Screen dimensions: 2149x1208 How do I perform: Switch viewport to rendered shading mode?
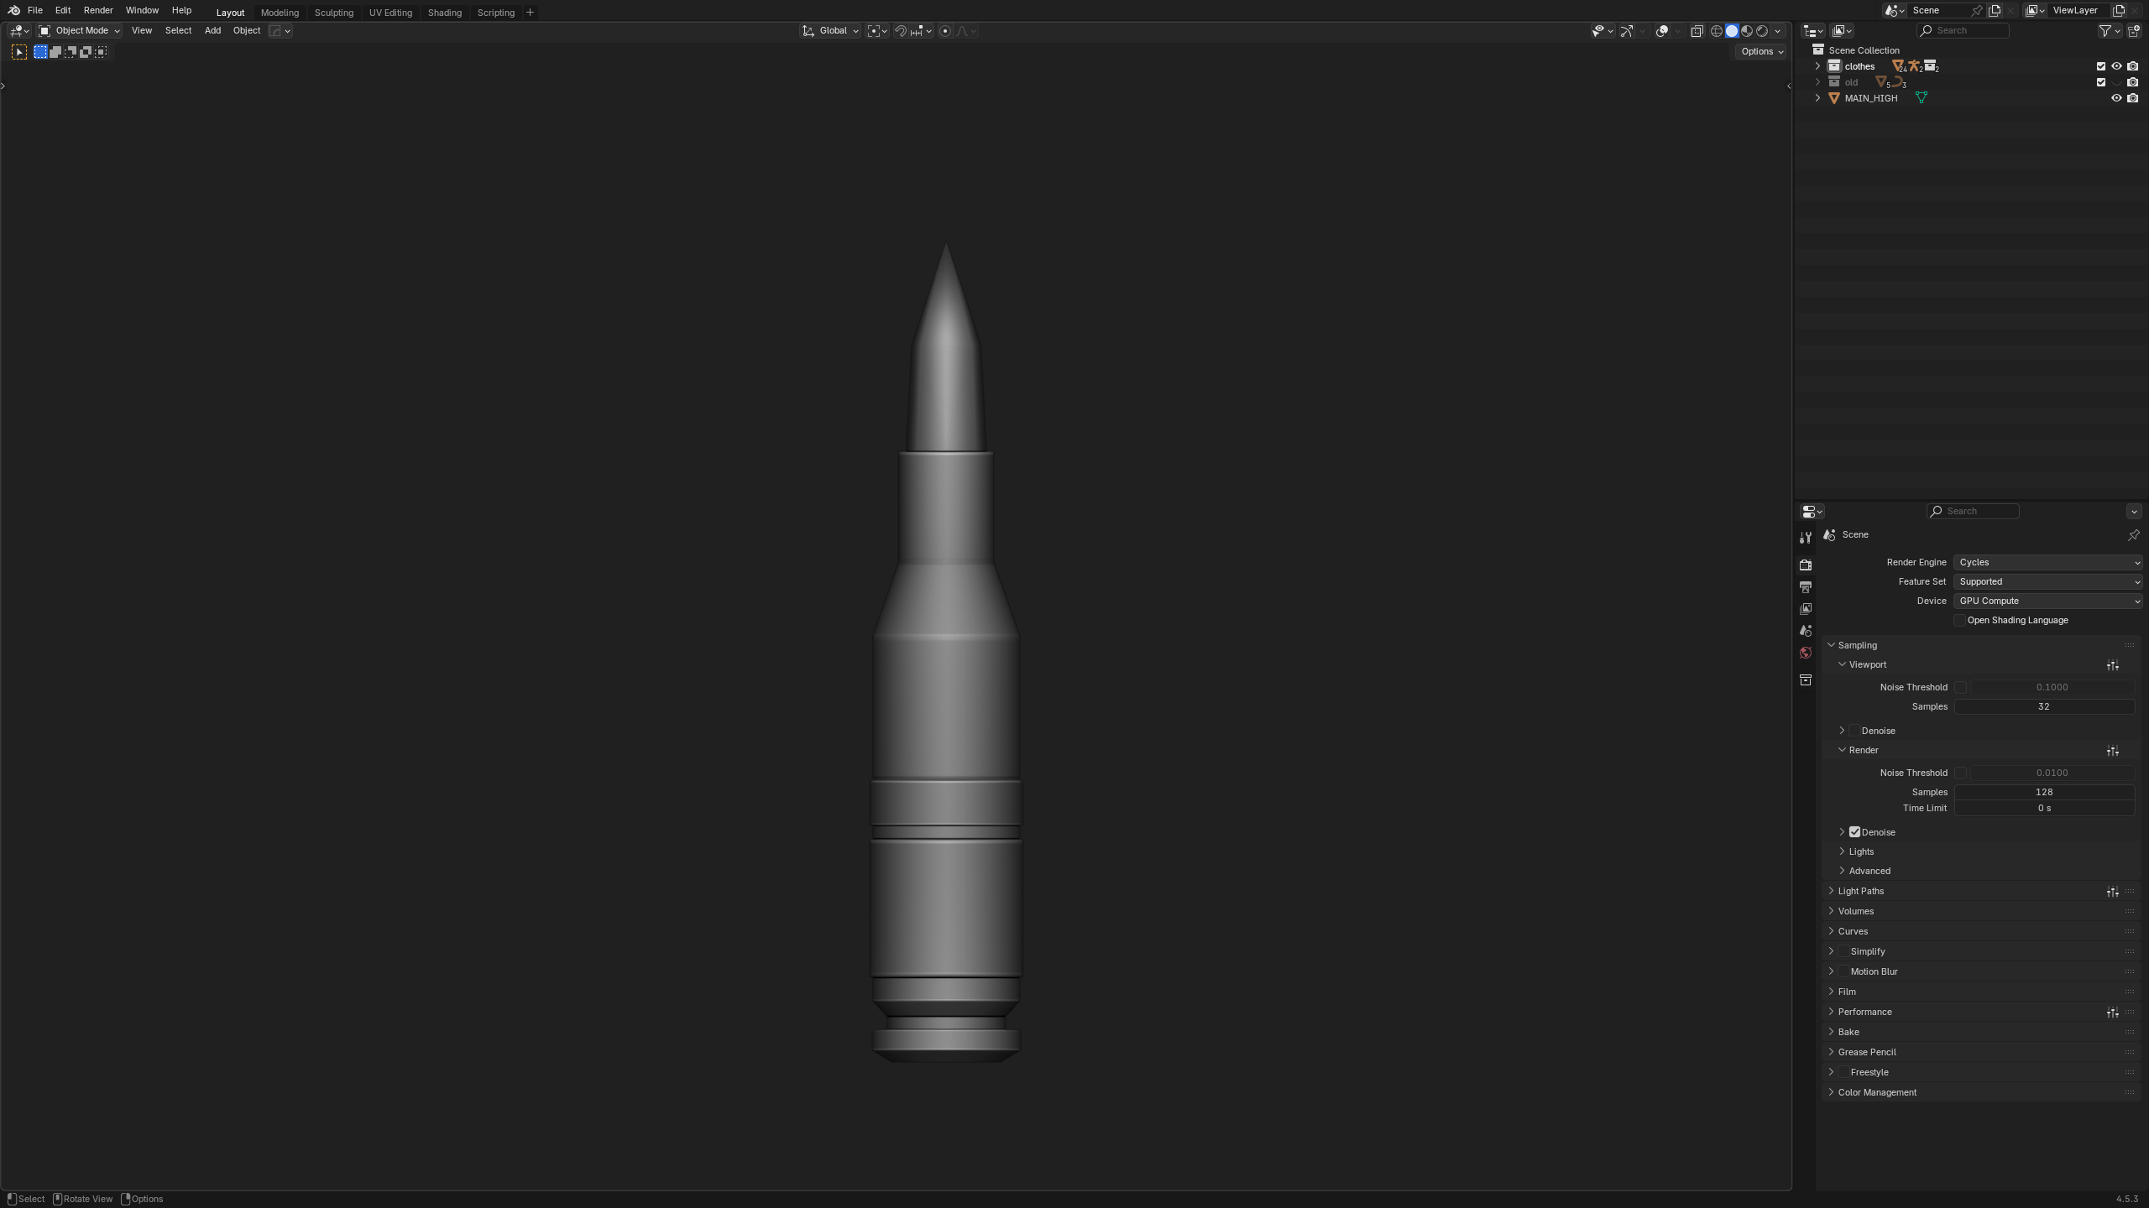coord(1762,31)
